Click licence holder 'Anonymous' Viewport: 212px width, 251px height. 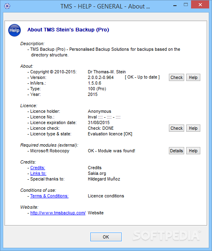100,112
